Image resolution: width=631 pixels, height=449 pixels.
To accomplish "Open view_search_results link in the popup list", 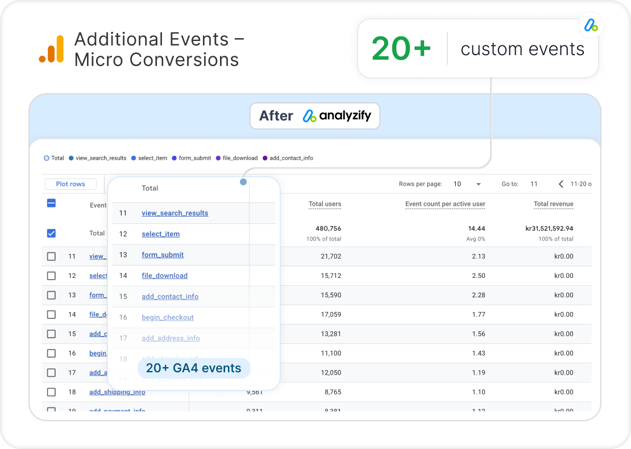I will point(175,213).
